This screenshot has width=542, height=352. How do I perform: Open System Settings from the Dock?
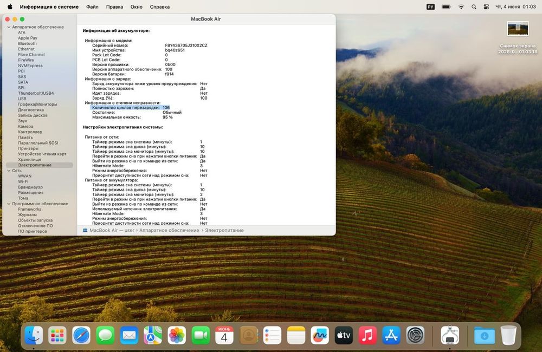tap(415, 335)
